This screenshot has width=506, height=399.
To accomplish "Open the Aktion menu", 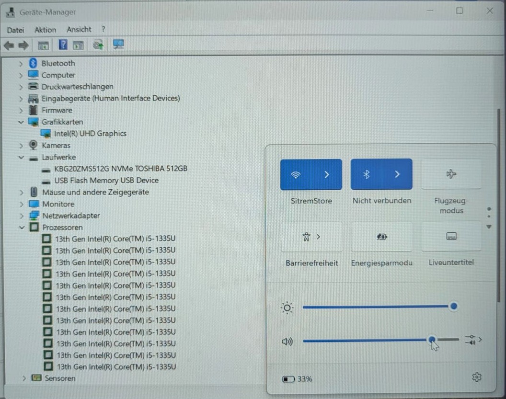I will (x=45, y=30).
